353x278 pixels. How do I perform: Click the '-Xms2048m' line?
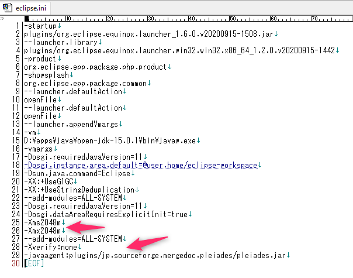coord(42,222)
